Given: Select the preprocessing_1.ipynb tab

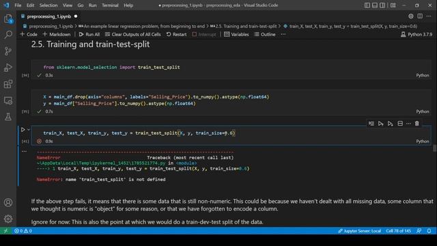Looking at the screenshot, I should 49,16.
